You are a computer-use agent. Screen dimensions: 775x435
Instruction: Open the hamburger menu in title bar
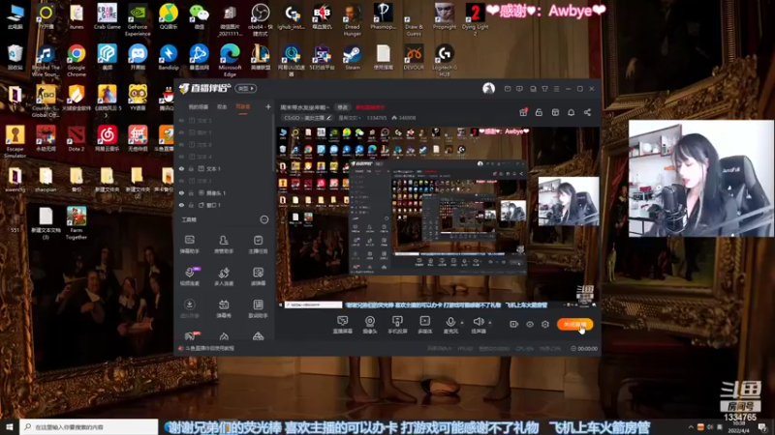coord(556,89)
